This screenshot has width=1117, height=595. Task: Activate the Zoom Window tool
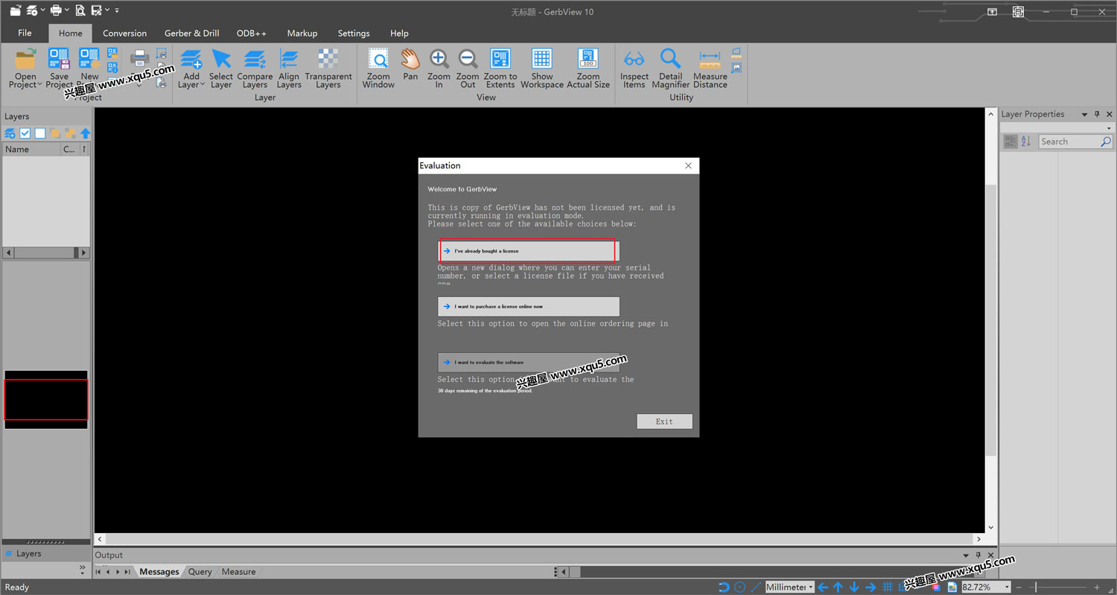(378, 68)
